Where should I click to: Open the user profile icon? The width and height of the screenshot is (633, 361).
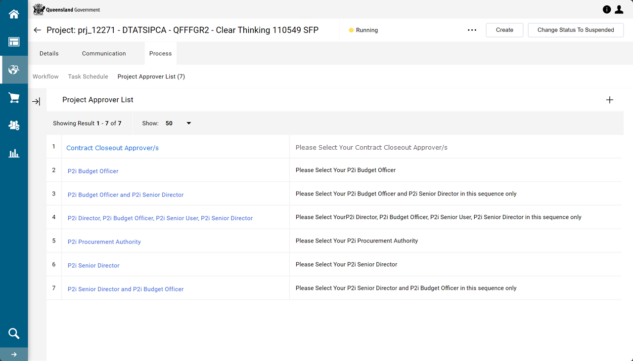pyautogui.click(x=619, y=9)
